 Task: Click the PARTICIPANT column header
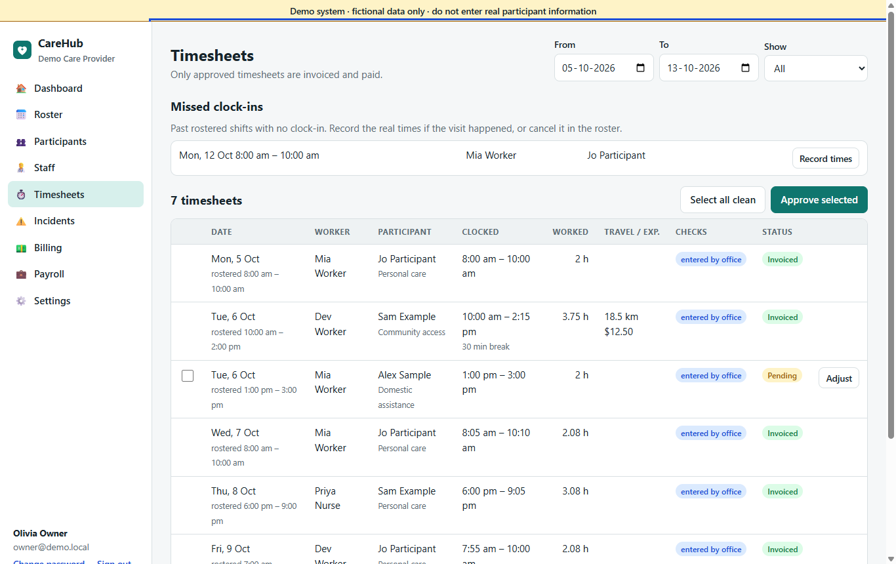(x=405, y=232)
